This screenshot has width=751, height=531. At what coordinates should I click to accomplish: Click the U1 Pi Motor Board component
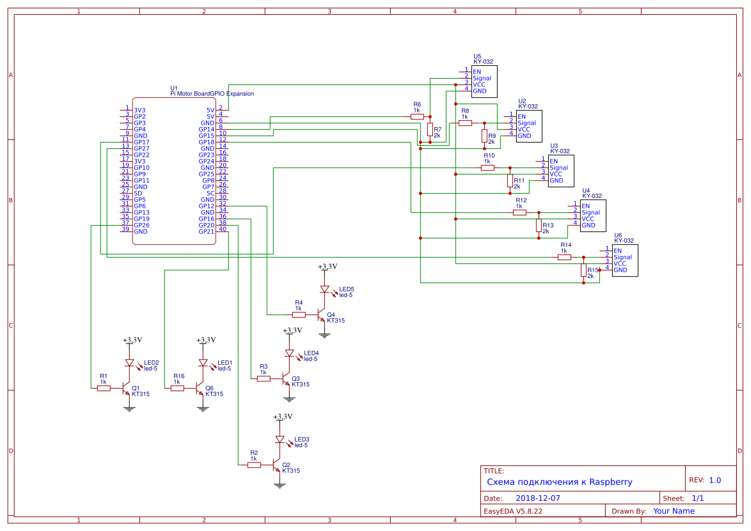click(x=174, y=171)
